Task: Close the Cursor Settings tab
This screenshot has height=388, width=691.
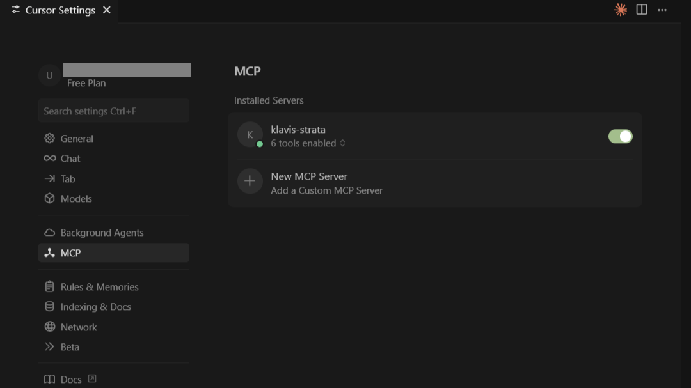Action: click(107, 10)
